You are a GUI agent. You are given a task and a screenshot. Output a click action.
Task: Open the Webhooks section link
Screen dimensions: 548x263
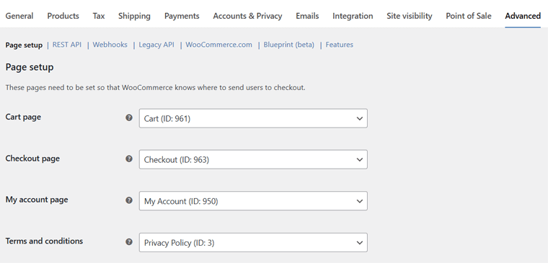point(110,45)
